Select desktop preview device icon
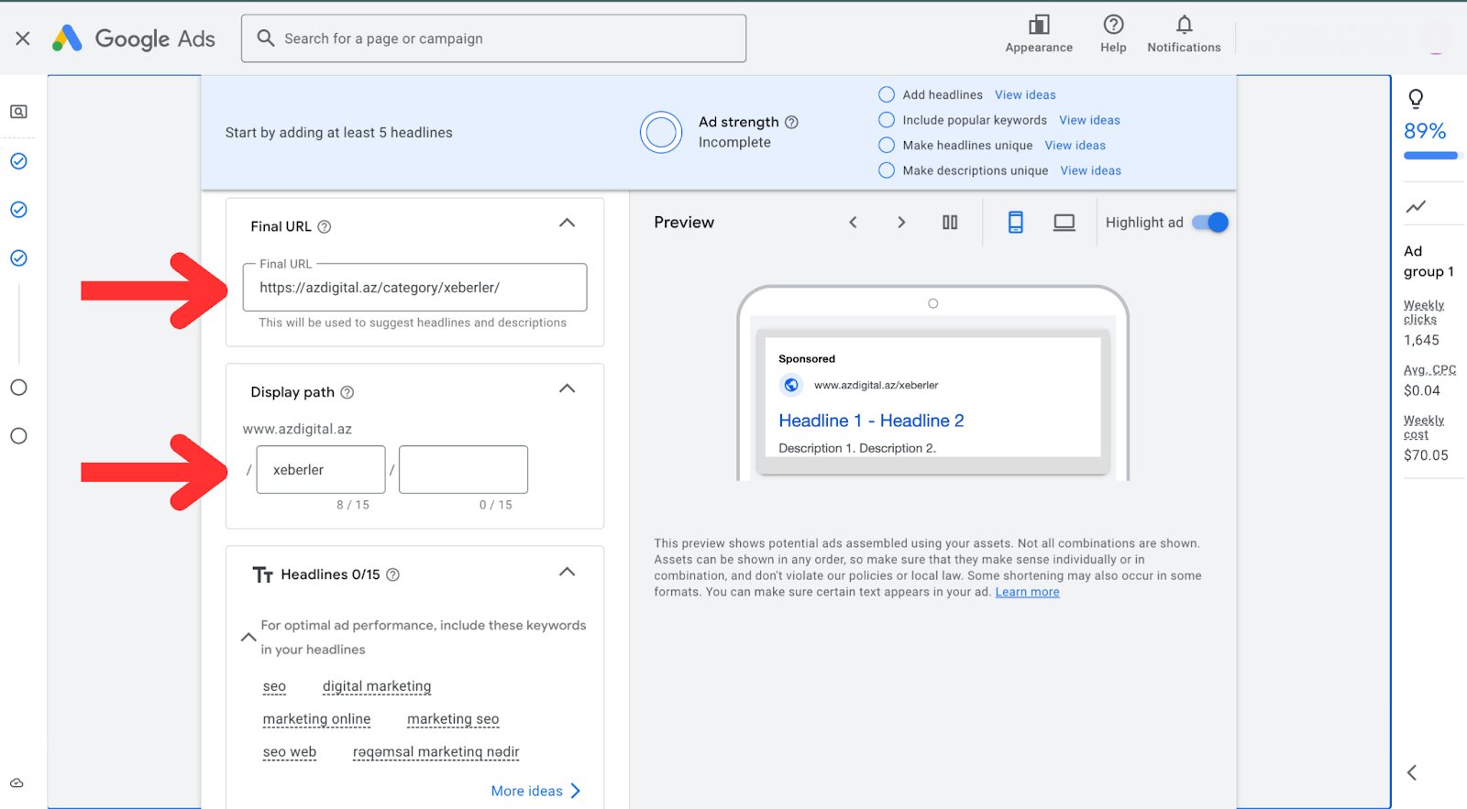Screen dimensions: 1467x809 [1064, 223]
